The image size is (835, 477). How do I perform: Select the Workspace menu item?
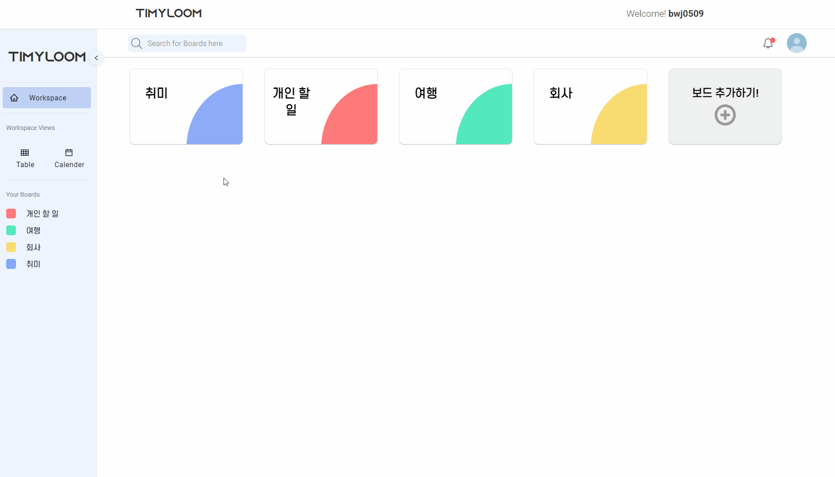[47, 98]
